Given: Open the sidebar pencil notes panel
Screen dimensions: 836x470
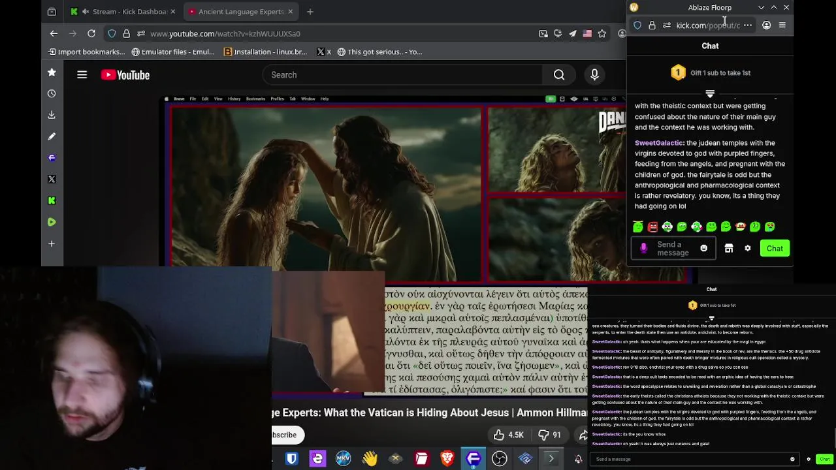Looking at the screenshot, I should [x=52, y=136].
